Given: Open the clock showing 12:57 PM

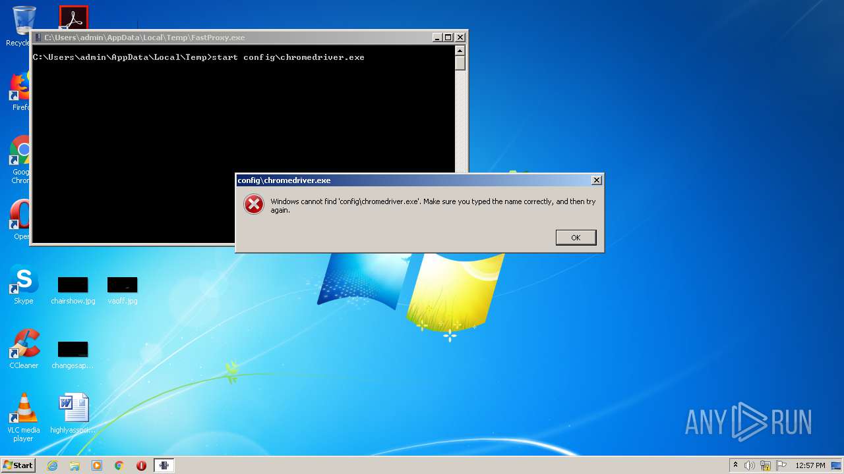Looking at the screenshot, I should [x=810, y=465].
